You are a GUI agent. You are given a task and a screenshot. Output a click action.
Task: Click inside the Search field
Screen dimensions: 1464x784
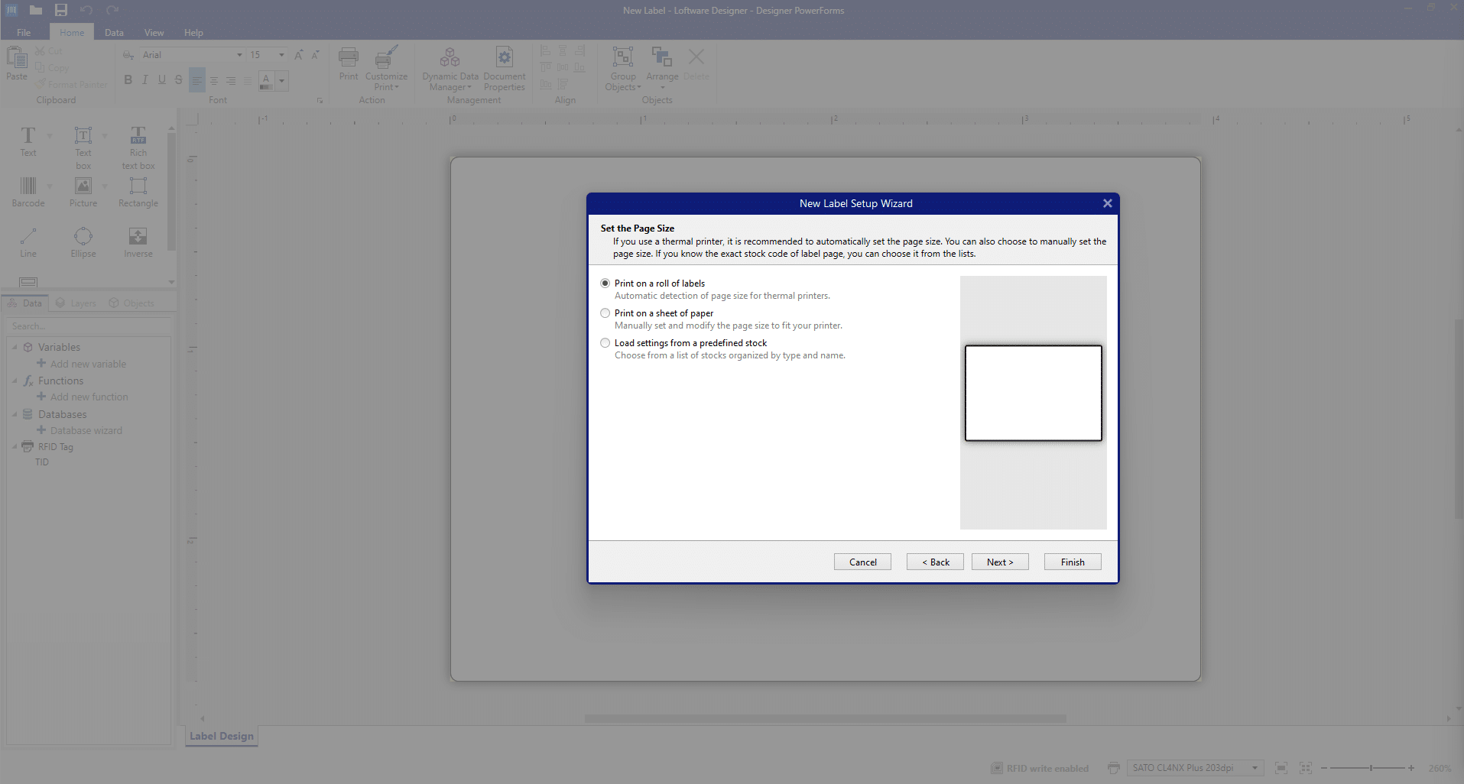click(88, 326)
